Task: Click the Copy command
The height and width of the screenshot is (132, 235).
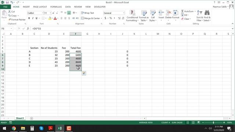Action: coord(14,15)
